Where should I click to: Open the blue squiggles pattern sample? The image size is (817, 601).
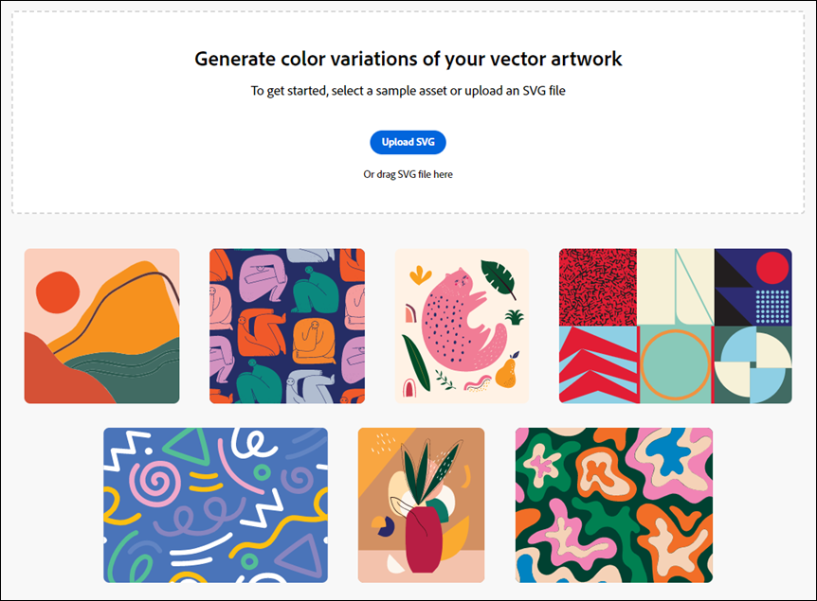click(x=216, y=505)
